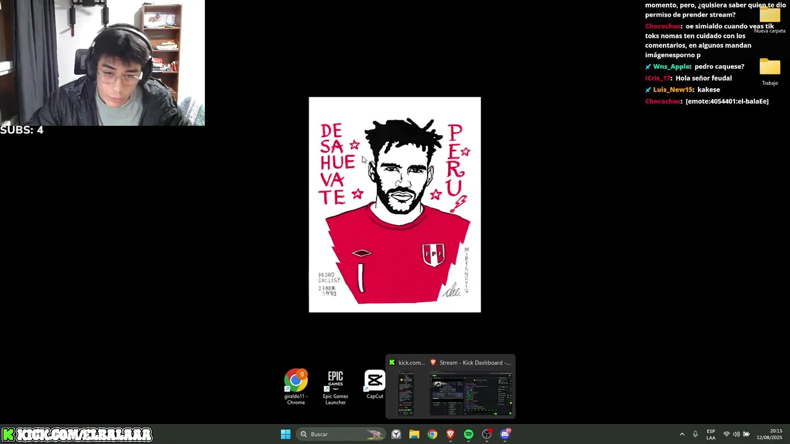The width and height of the screenshot is (790, 444).
Task: Open the Windows Start menu
Action: coord(286,434)
